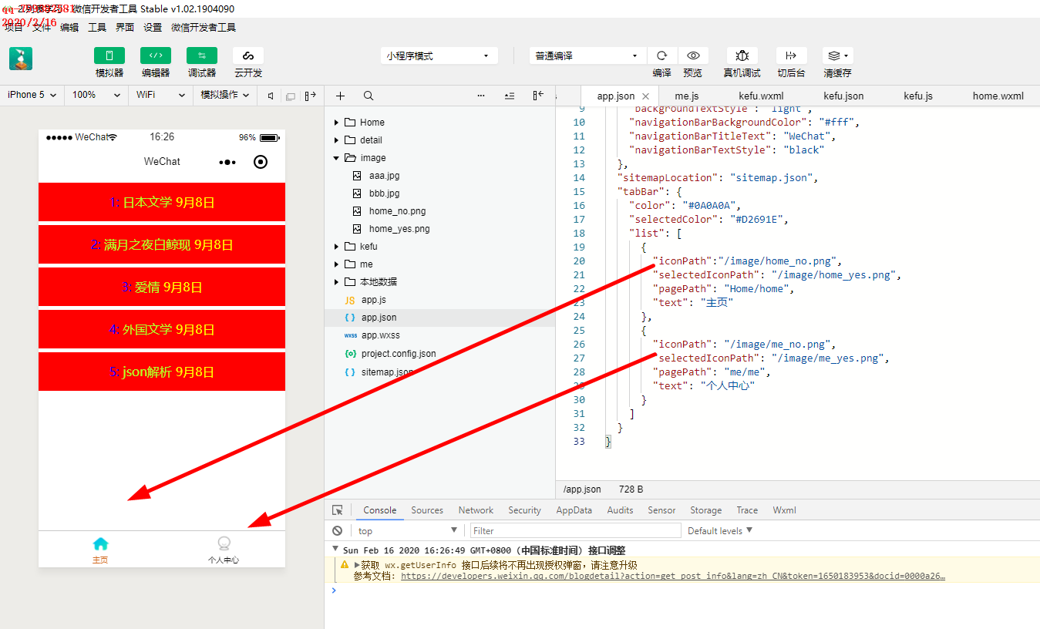Click the 编译 compile icon

(x=661, y=55)
